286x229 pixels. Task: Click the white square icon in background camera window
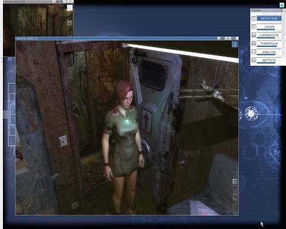(x=70, y=7)
